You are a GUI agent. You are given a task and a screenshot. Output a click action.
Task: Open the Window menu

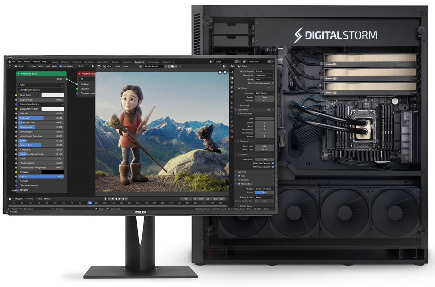[x=36, y=62]
